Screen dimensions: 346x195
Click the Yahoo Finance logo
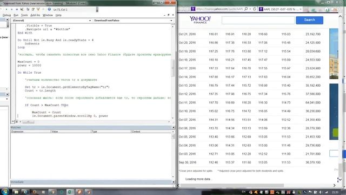[200, 19]
